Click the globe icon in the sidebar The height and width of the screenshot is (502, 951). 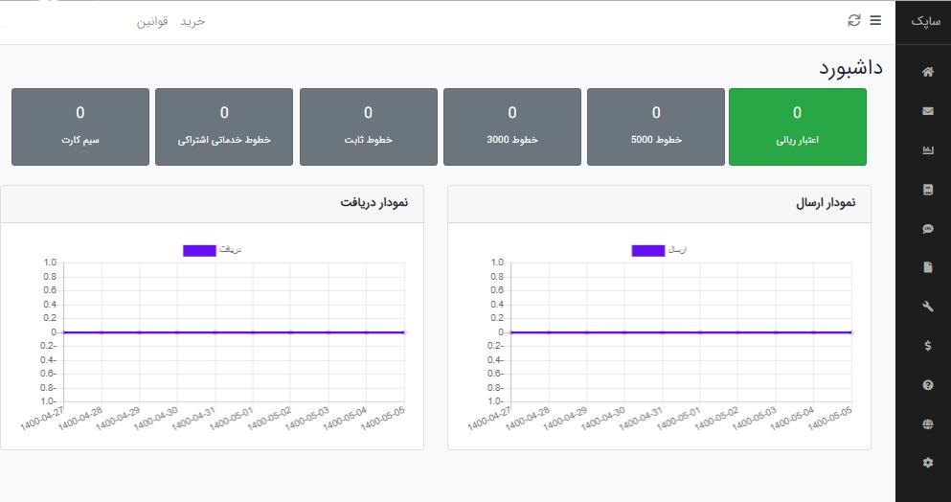pyautogui.click(x=926, y=424)
